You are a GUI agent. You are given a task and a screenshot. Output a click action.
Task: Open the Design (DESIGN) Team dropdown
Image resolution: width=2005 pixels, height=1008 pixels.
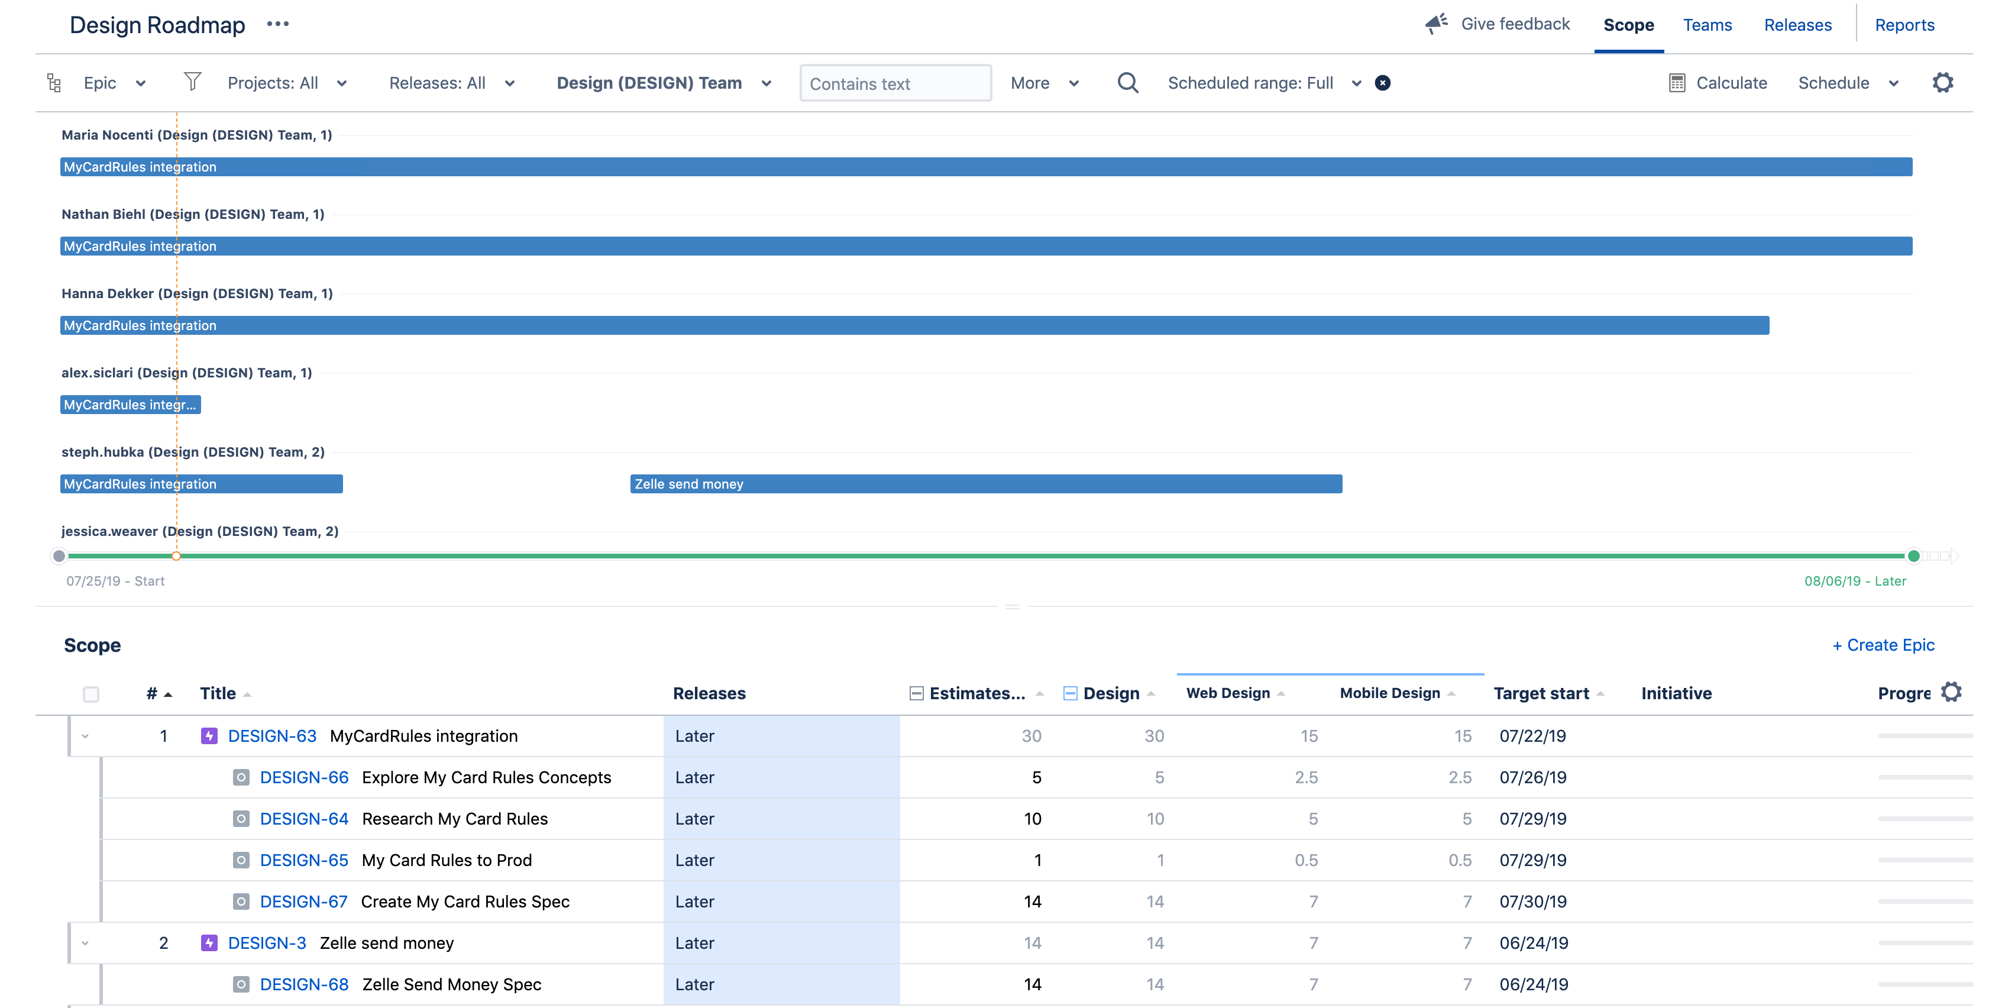(664, 82)
